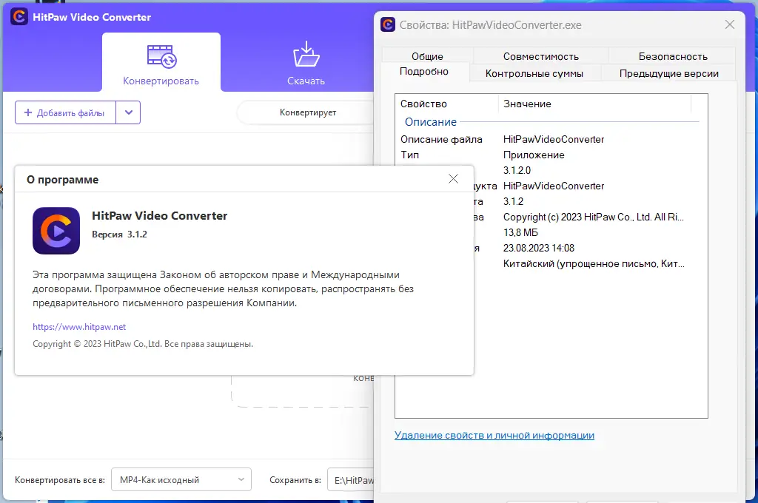The image size is (758, 503).
Task: Click the HitPaw app logo in О программе
Action: 56,231
